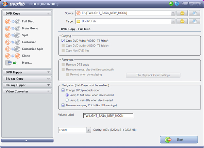The image size is (204, 148).
Task: Click the Customize mode disc icon
Action: tap(13, 42)
